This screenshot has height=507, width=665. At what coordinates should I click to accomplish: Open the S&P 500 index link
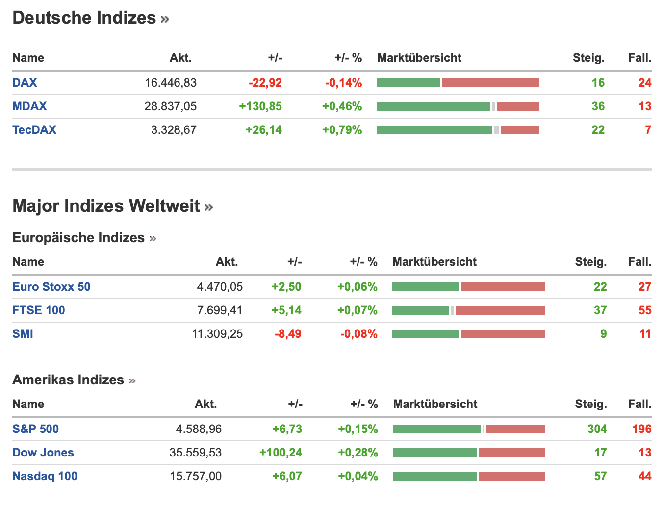click(x=36, y=429)
